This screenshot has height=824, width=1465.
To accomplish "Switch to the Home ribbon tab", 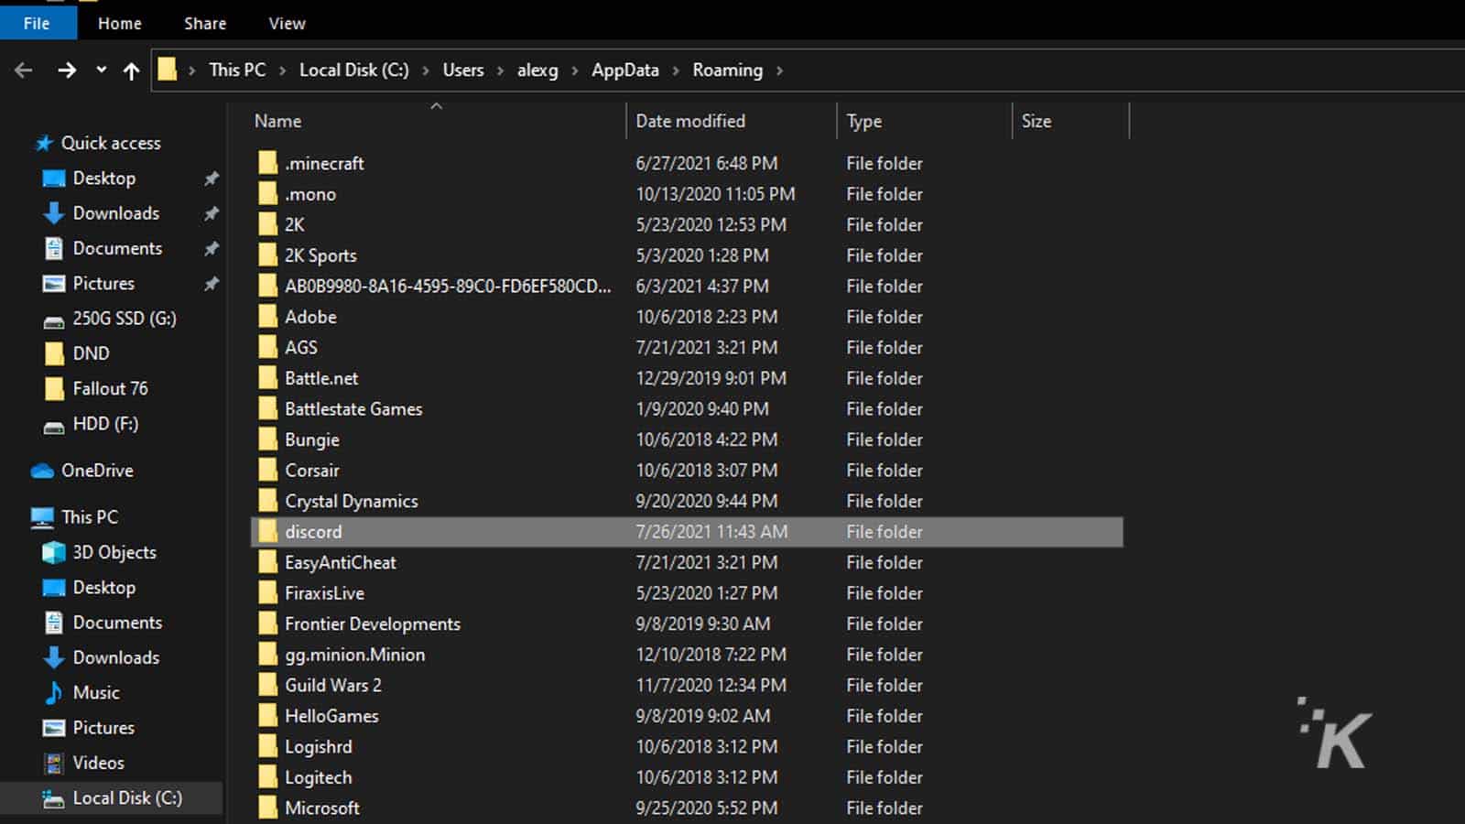I will coord(120,23).
